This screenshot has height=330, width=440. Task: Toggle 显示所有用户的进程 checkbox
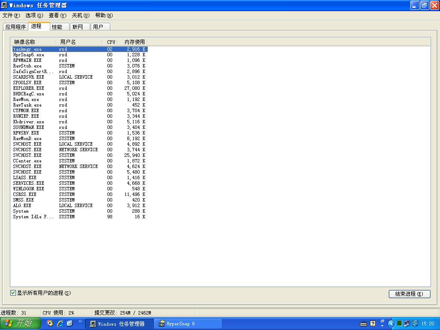point(13,293)
